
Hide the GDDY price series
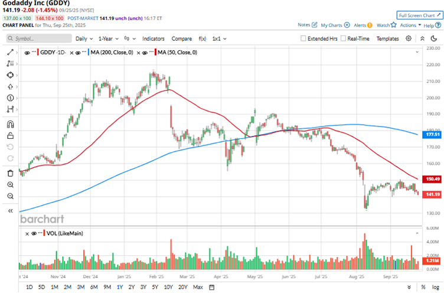click(27, 53)
